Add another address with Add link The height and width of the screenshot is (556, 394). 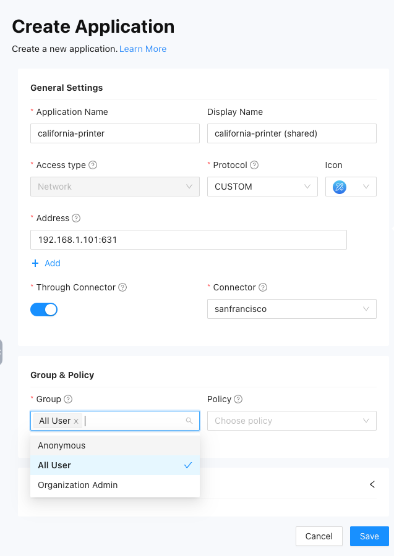[x=46, y=263]
